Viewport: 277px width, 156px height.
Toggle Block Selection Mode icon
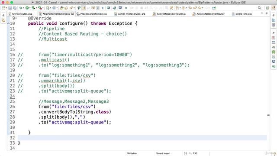[97, 8]
